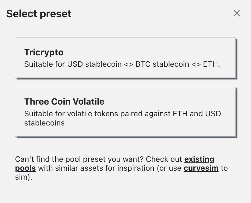The image size is (251, 203).
Task: Open the curvesim link
Action: pyautogui.click(x=201, y=168)
